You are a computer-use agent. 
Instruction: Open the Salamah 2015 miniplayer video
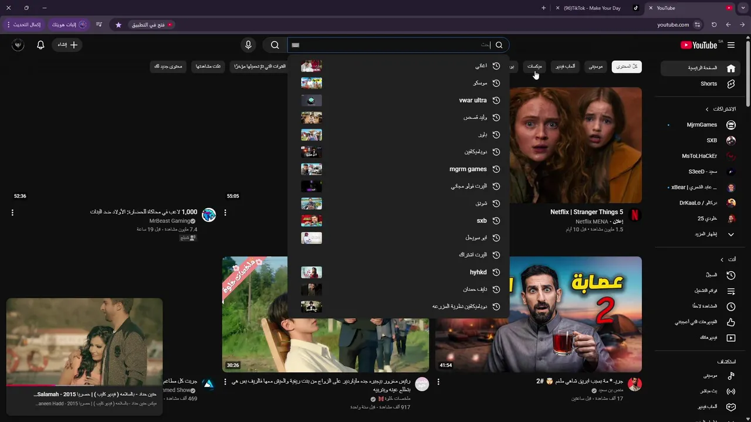point(84,342)
